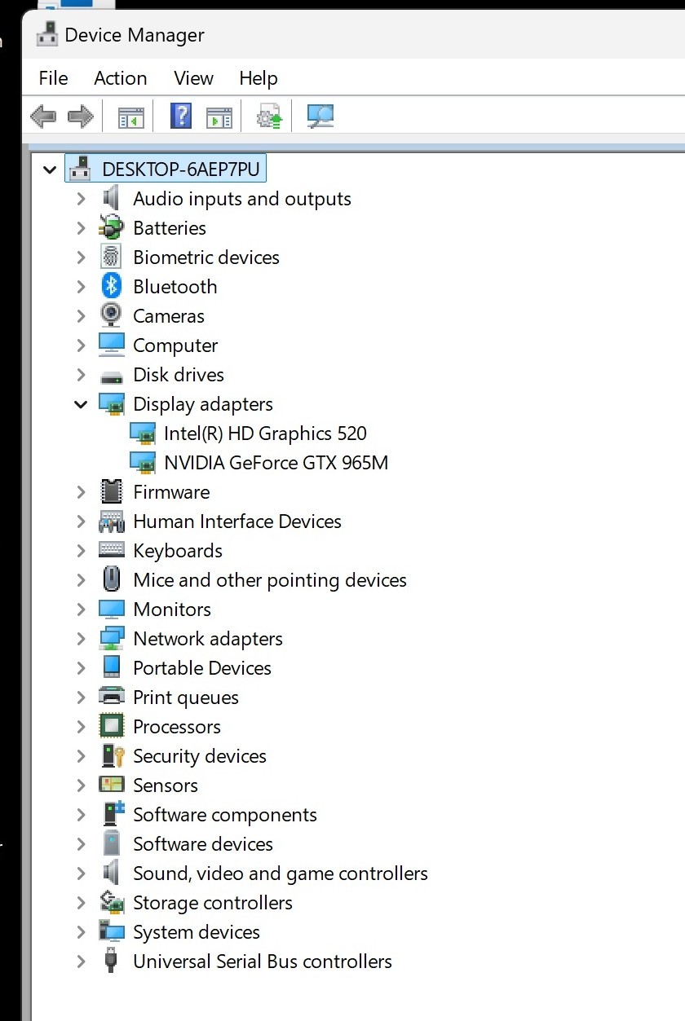Open the Action menu
This screenshot has height=1021, width=685.
(121, 78)
